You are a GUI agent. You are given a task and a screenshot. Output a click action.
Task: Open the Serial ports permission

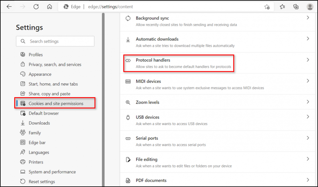coord(147,138)
